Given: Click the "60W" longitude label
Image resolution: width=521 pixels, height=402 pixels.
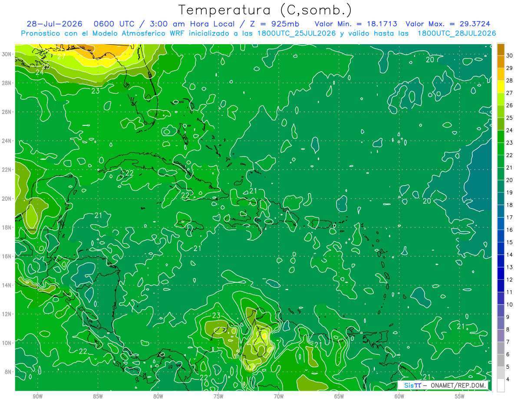Looking at the screenshot, I should (x=399, y=396).
